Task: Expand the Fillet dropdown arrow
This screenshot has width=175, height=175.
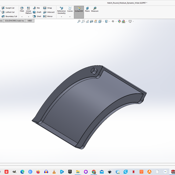Action: click(x=22, y=17)
